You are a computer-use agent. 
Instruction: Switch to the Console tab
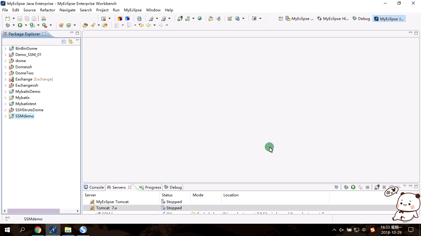click(x=94, y=187)
